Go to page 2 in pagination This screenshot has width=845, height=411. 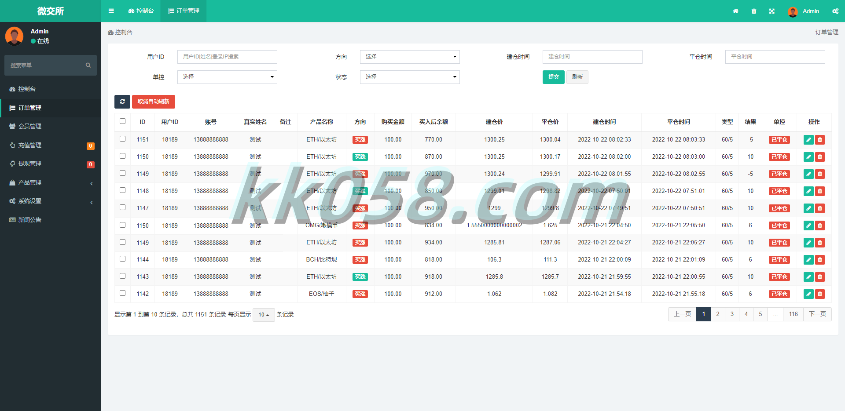click(x=718, y=314)
